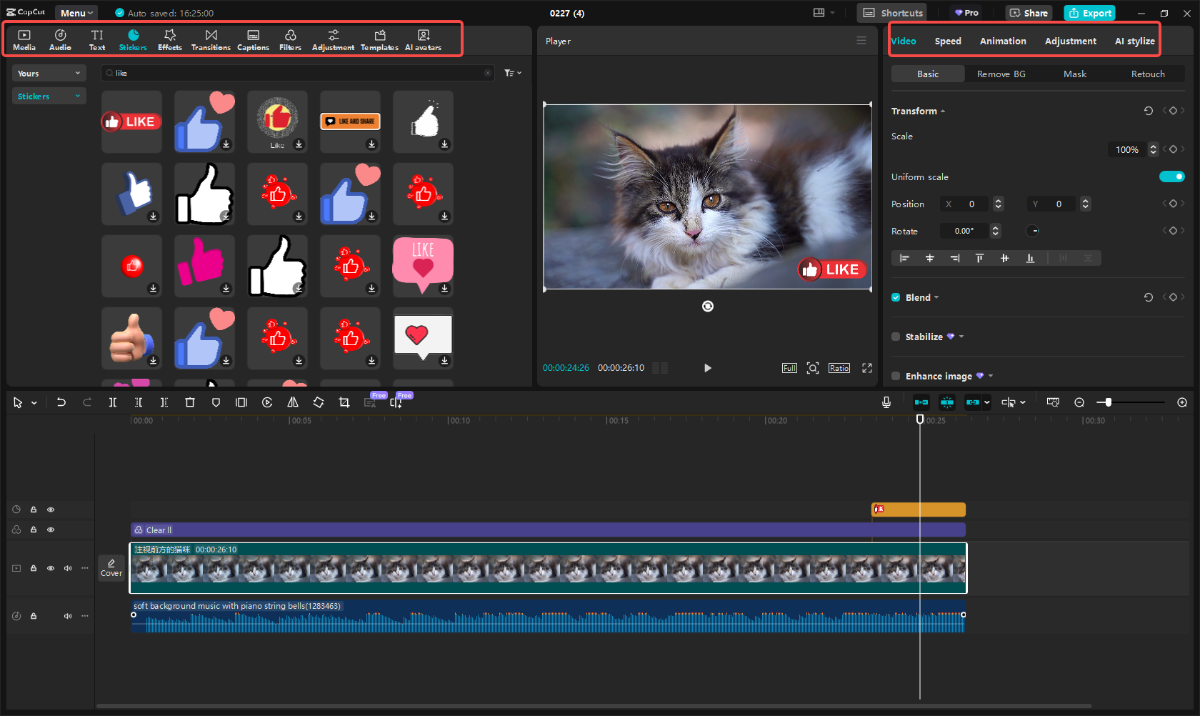
Task: Open the Stickers panel
Action: 133,39
